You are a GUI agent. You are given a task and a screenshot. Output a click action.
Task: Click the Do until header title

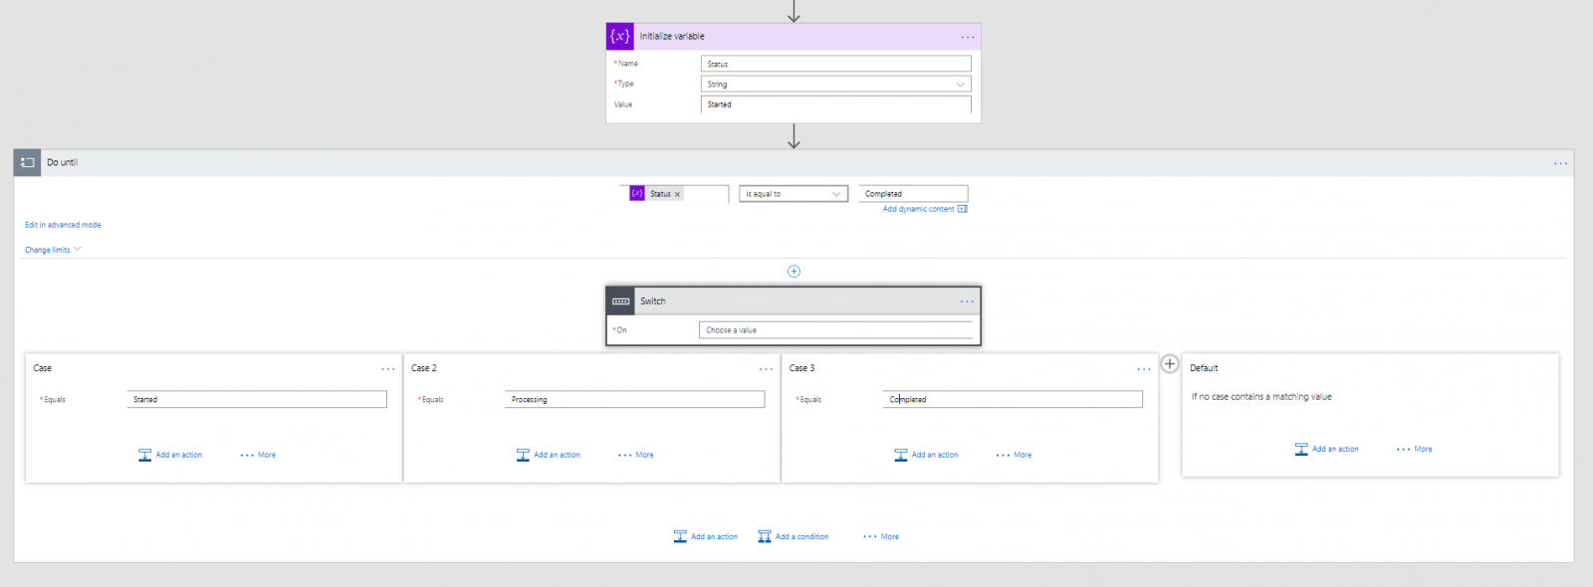(x=62, y=163)
